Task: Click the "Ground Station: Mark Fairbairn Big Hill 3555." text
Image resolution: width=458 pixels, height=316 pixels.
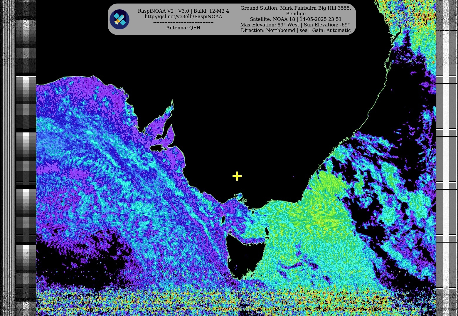Action: tap(296, 8)
